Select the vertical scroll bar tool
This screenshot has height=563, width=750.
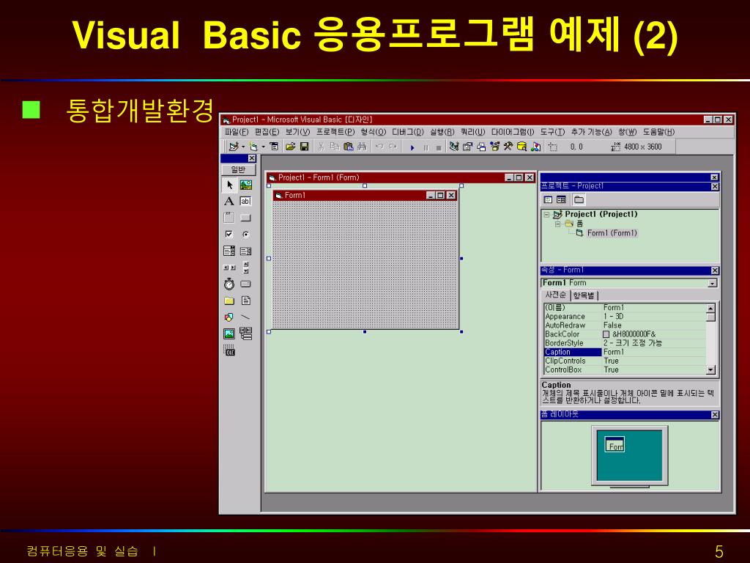pos(246,268)
